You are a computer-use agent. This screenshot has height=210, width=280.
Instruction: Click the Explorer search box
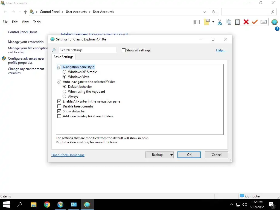(248, 12)
